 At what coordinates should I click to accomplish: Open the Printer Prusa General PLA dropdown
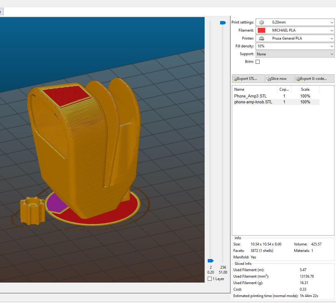pos(295,38)
